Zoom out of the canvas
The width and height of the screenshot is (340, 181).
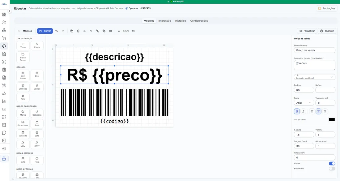point(119,31)
